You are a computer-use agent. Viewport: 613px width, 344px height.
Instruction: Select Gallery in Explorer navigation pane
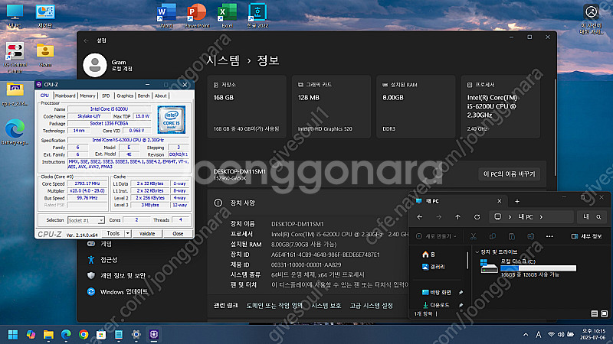(434, 267)
